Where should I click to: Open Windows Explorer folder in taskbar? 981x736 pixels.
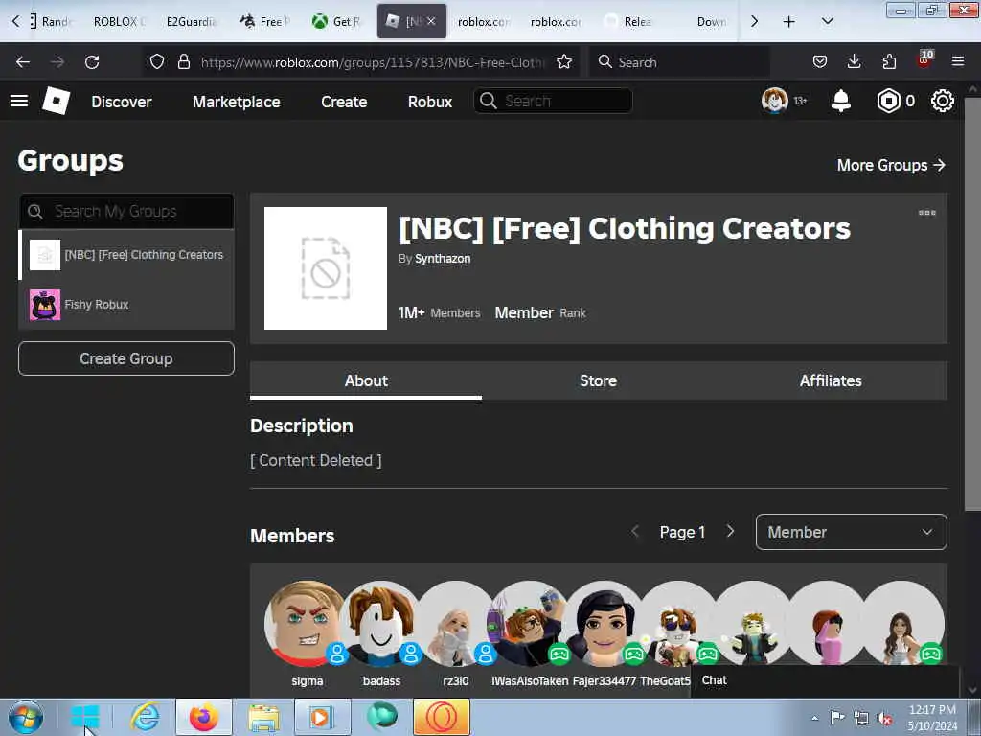coord(263,717)
